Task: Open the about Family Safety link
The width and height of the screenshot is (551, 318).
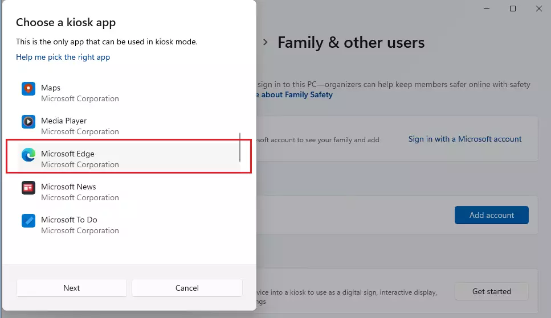Action: tap(295, 95)
